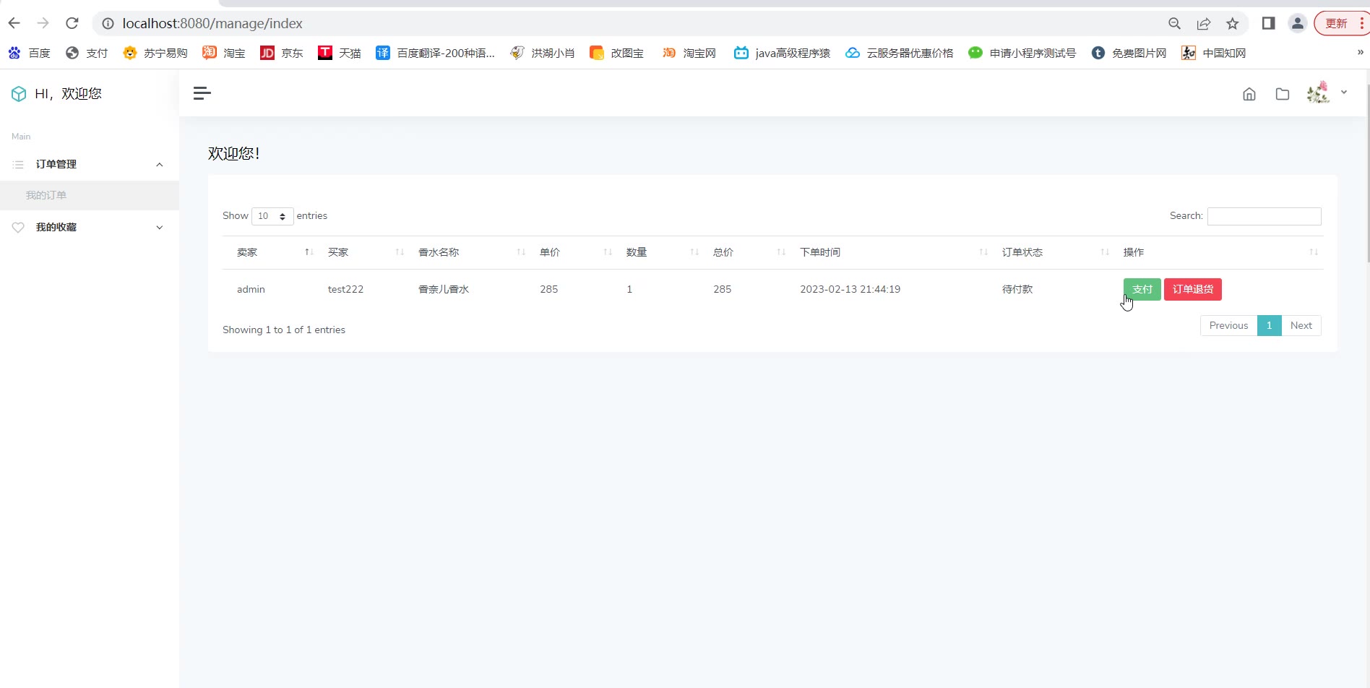Click the hamburger menu toggle icon
The height and width of the screenshot is (688, 1370).
pyautogui.click(x=202, y=93)
